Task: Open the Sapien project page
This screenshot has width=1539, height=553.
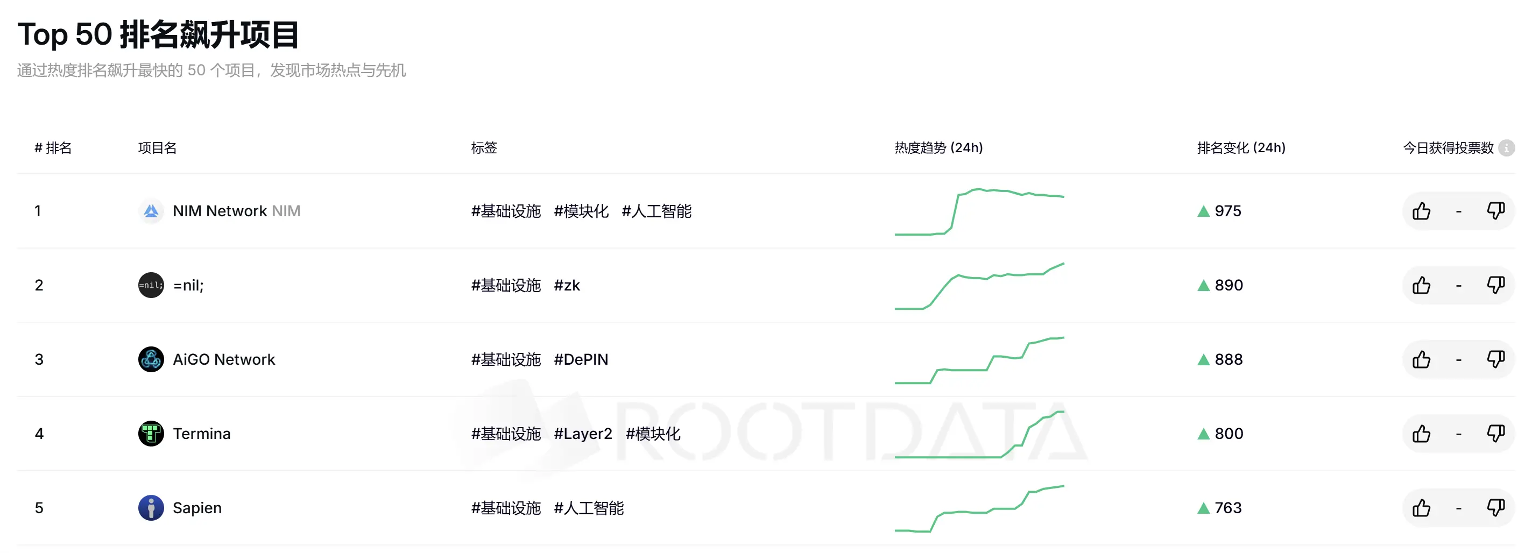Action: coord(197,508)
